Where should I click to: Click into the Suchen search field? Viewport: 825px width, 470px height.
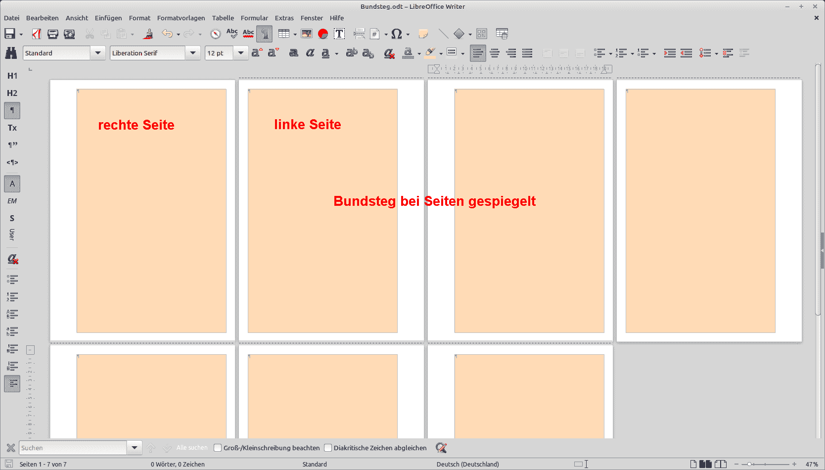[73, 448]
